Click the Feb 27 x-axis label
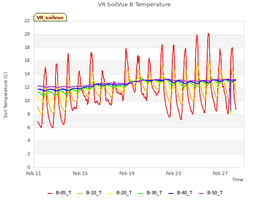Image resolution: width=269 pixels, height=201 pixels. pos(220,173)
